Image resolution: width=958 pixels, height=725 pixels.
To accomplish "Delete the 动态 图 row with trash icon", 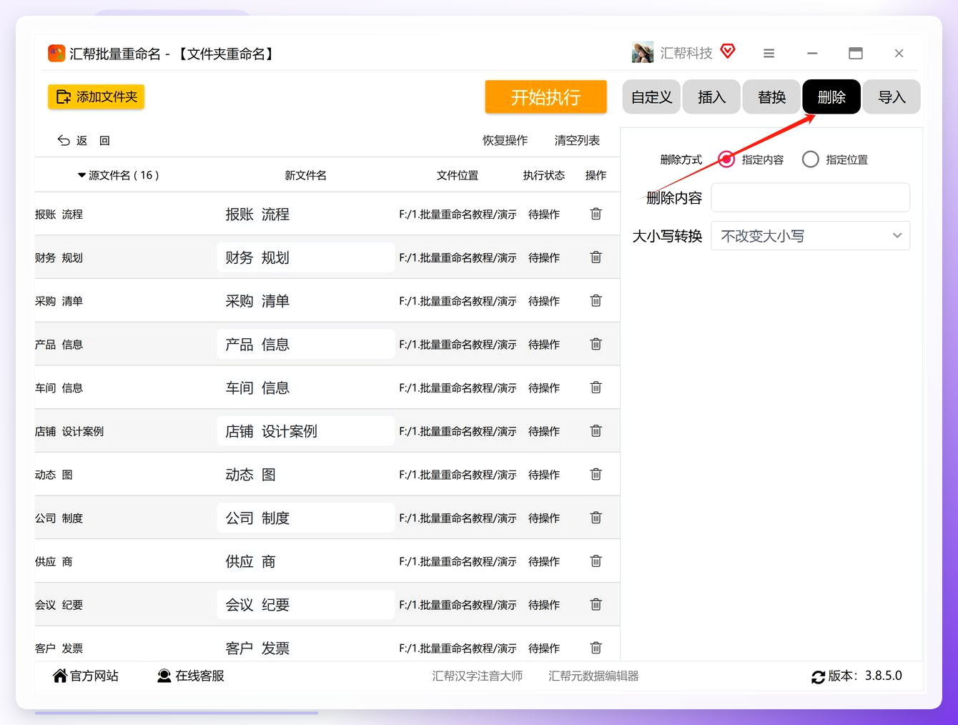I will pyautogui.click(x=596, y=474).
